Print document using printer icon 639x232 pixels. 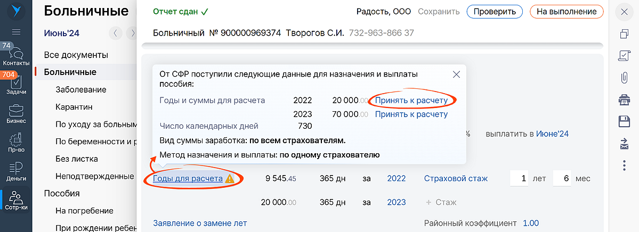point(625,100)
